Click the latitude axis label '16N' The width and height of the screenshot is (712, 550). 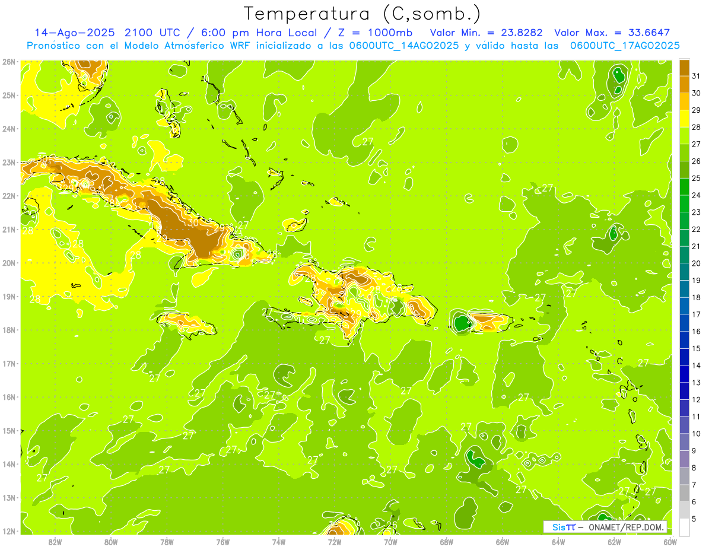[9, 397]
